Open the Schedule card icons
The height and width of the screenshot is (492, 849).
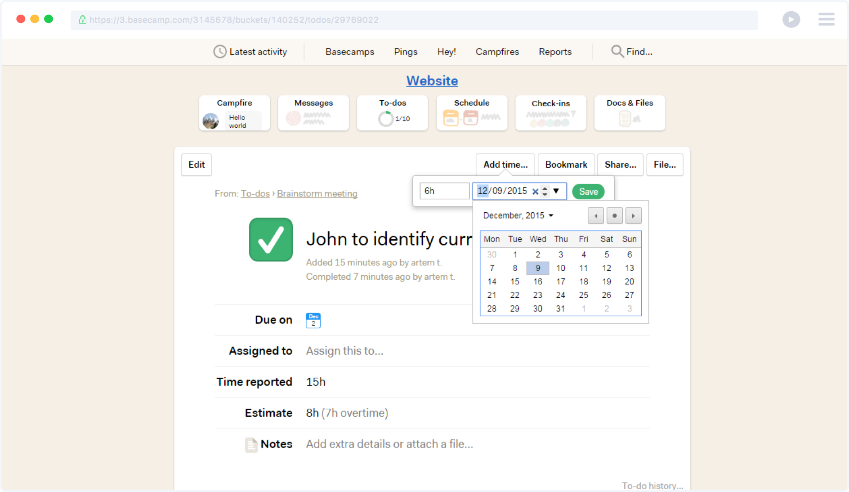pyautogui.click(x=471, y=118)
